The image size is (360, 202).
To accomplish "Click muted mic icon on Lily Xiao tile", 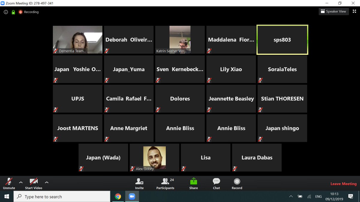I will [x=209, y=80].
